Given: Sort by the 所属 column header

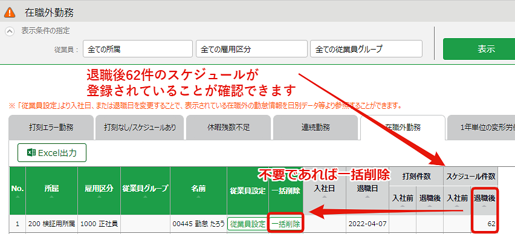Looking at the screenshot, I should (x=51, y=190).
